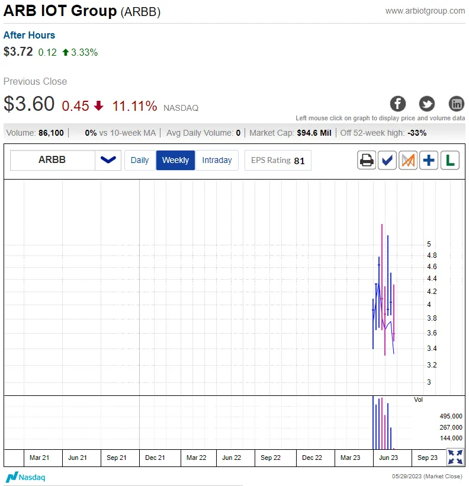The image size is (469, 486).
Task: Click the Dec 21 time axis label
Action: click(155, 458)
